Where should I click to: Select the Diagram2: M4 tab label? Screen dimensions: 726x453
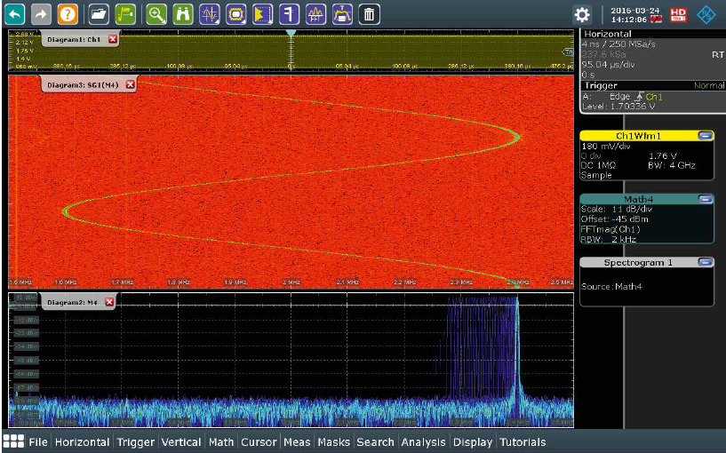point(70,302)
